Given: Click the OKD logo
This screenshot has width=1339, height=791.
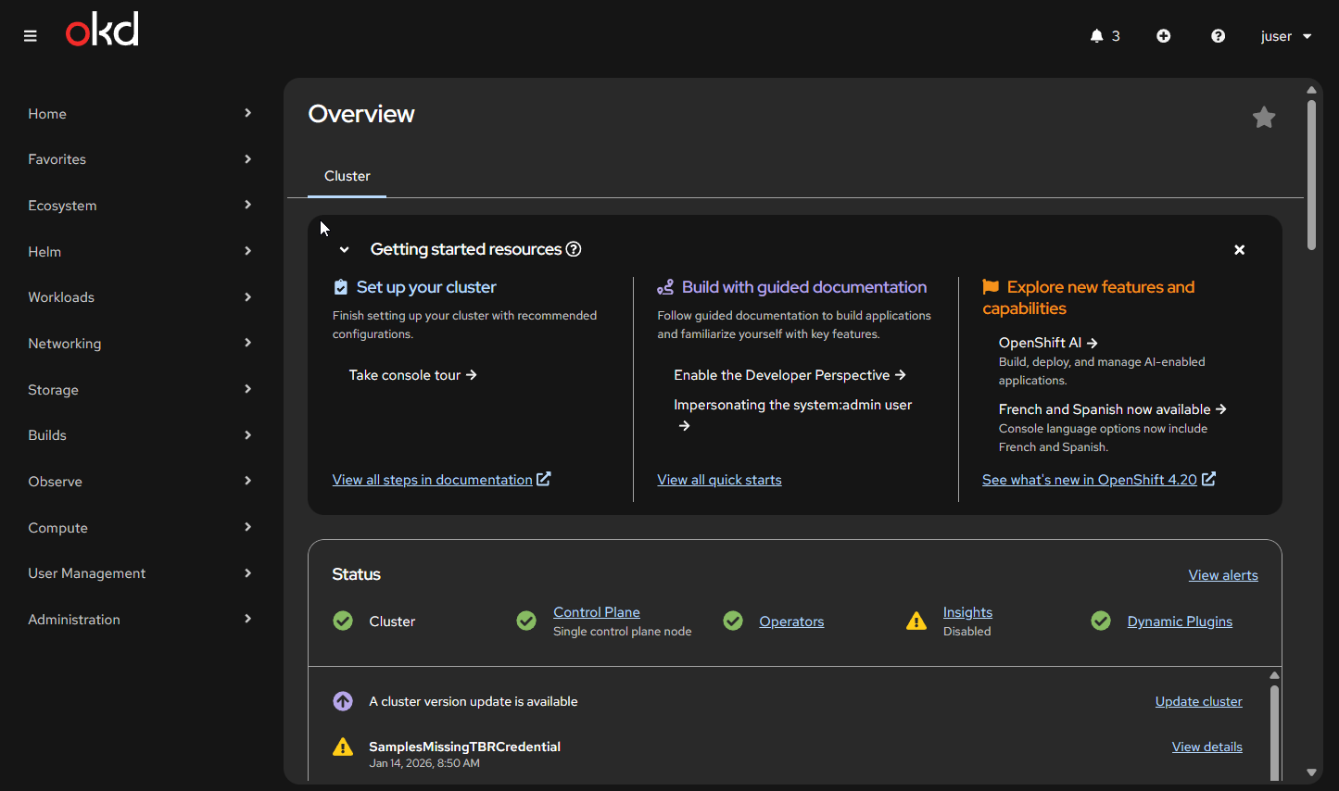Looking at the screenshot, I should [x=102, y=31].
